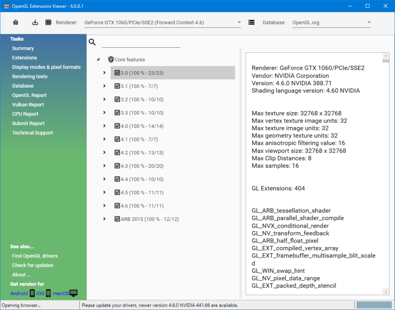
Task: Select Rendering tests in sidebar
Action: coord(30,76)
